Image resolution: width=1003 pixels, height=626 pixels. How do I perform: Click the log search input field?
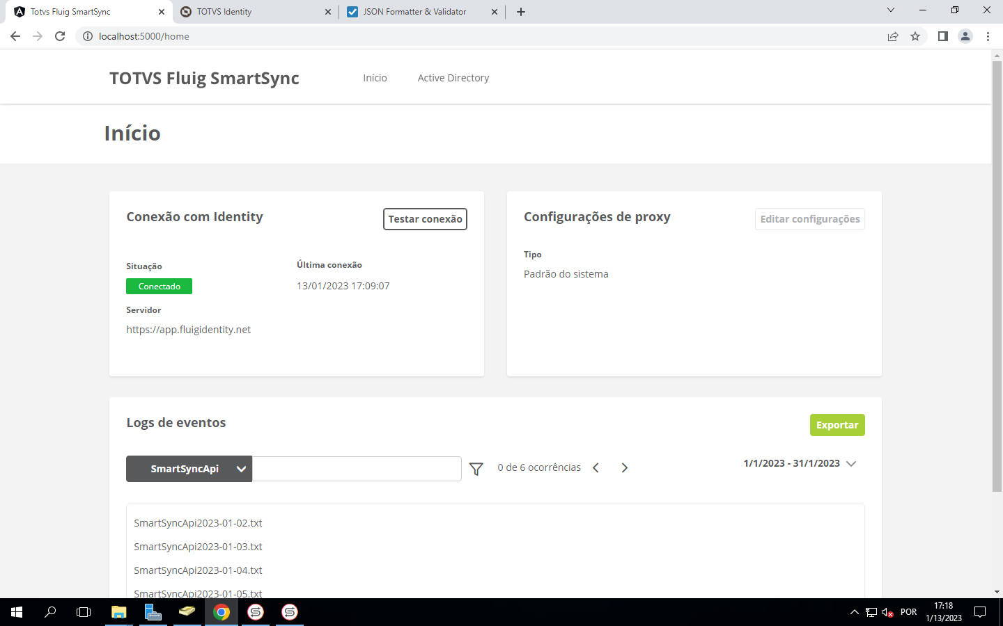tap(357, 469)
